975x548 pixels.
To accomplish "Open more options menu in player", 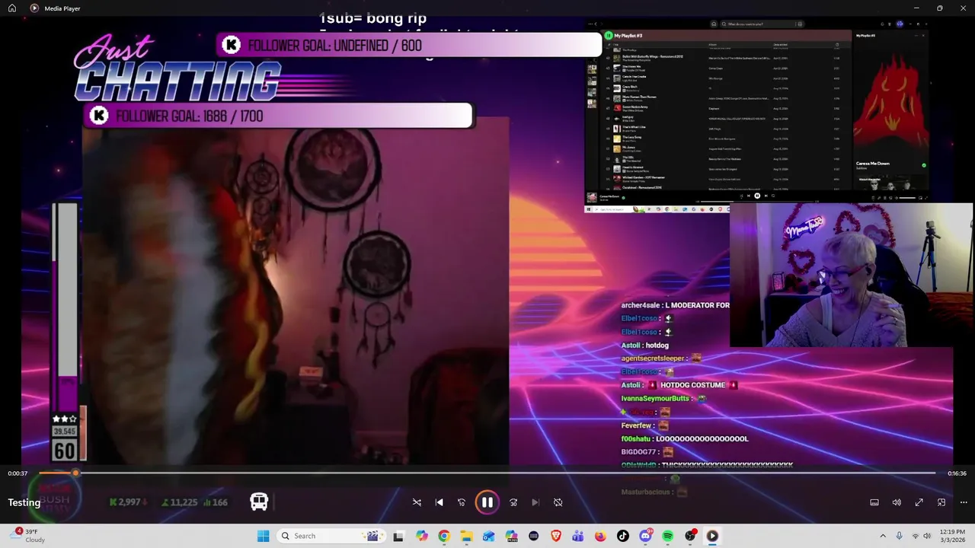I will [x=964, y=502].
